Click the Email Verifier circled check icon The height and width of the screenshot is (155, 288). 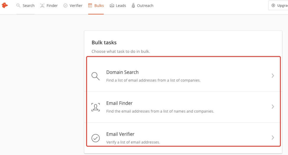96,138
